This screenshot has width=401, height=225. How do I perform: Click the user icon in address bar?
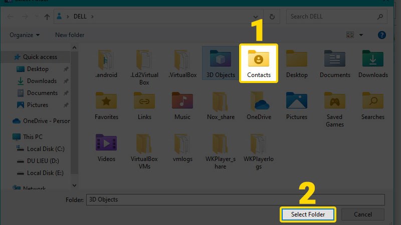59,16
